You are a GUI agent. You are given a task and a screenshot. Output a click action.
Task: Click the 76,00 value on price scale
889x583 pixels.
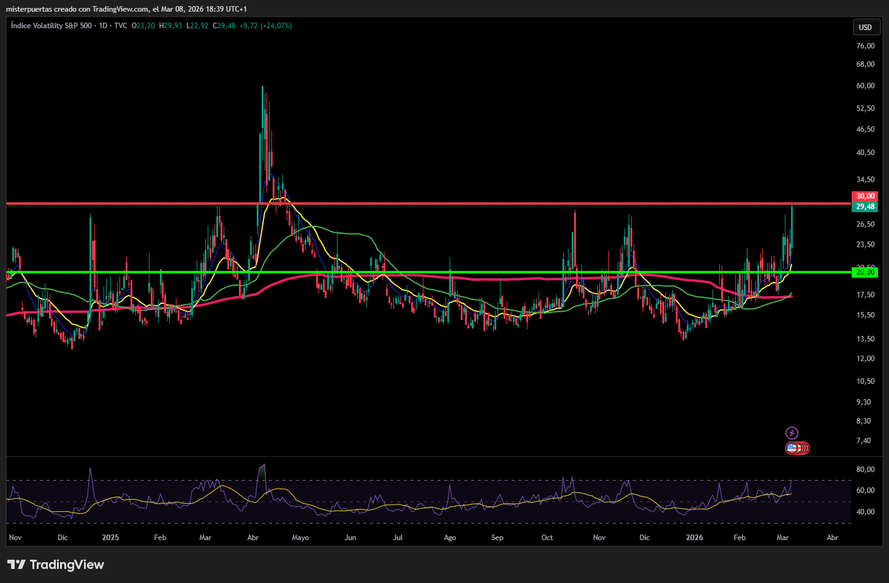click(864, 46)
